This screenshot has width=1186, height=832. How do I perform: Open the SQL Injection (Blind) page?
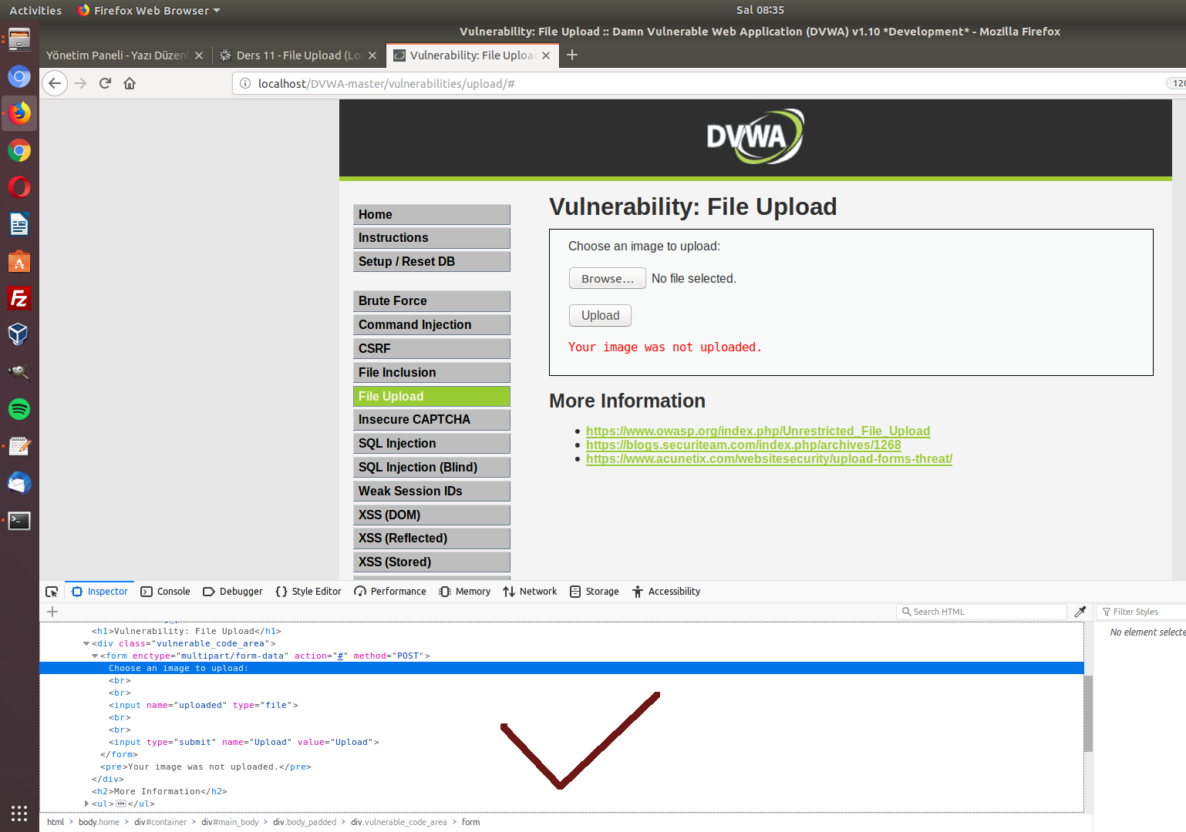(432, 468)
